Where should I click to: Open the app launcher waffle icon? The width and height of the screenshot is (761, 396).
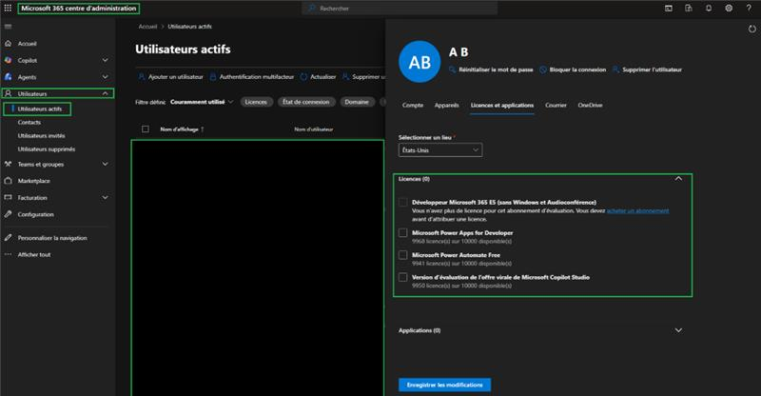coord(8,8)
